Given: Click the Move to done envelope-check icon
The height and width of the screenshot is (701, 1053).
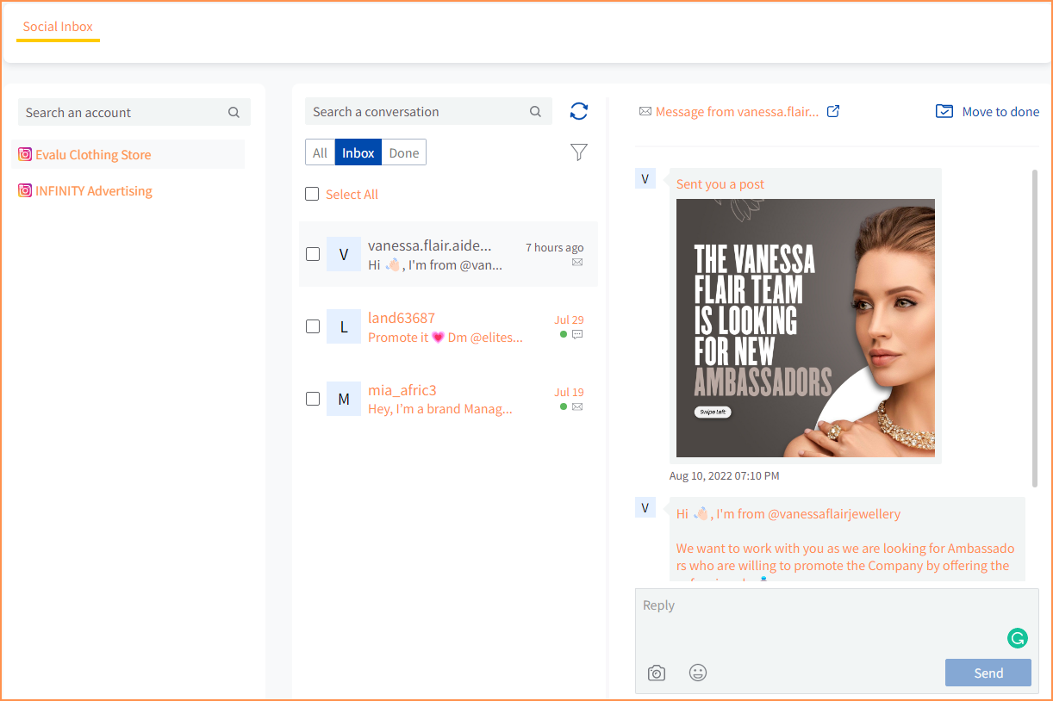Looking at the screenshot, I should (x=944, y=110).
